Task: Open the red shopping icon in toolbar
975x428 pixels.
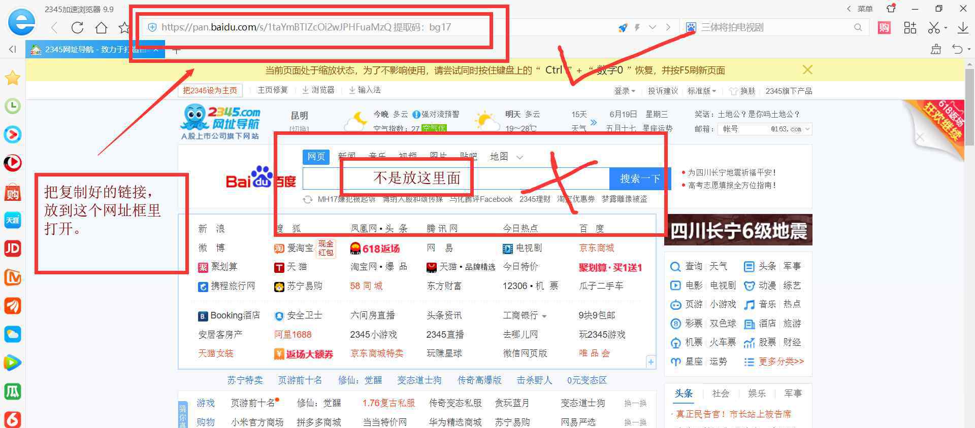Action: [884, 27]
